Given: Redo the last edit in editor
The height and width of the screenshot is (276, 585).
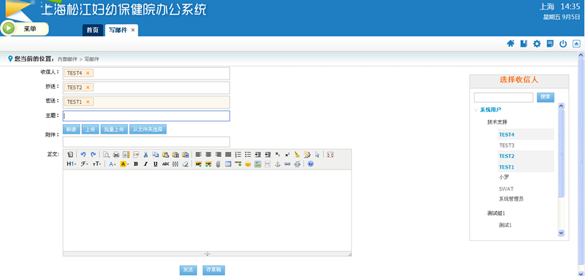Looking at the screenshot, I should 94,155.
